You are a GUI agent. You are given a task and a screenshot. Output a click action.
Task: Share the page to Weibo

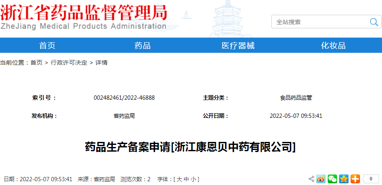pos(321,179)
